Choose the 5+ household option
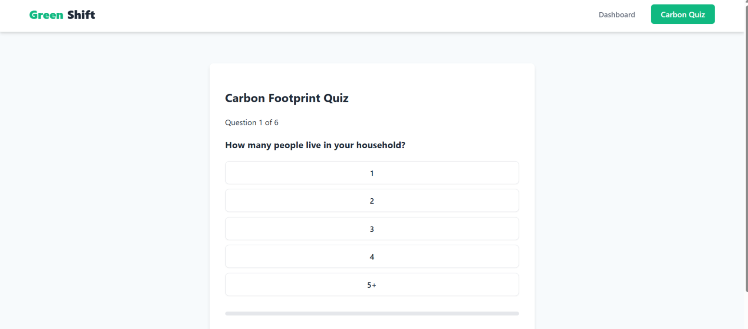Viewport: 748px width, 329px height. point(372,284)
